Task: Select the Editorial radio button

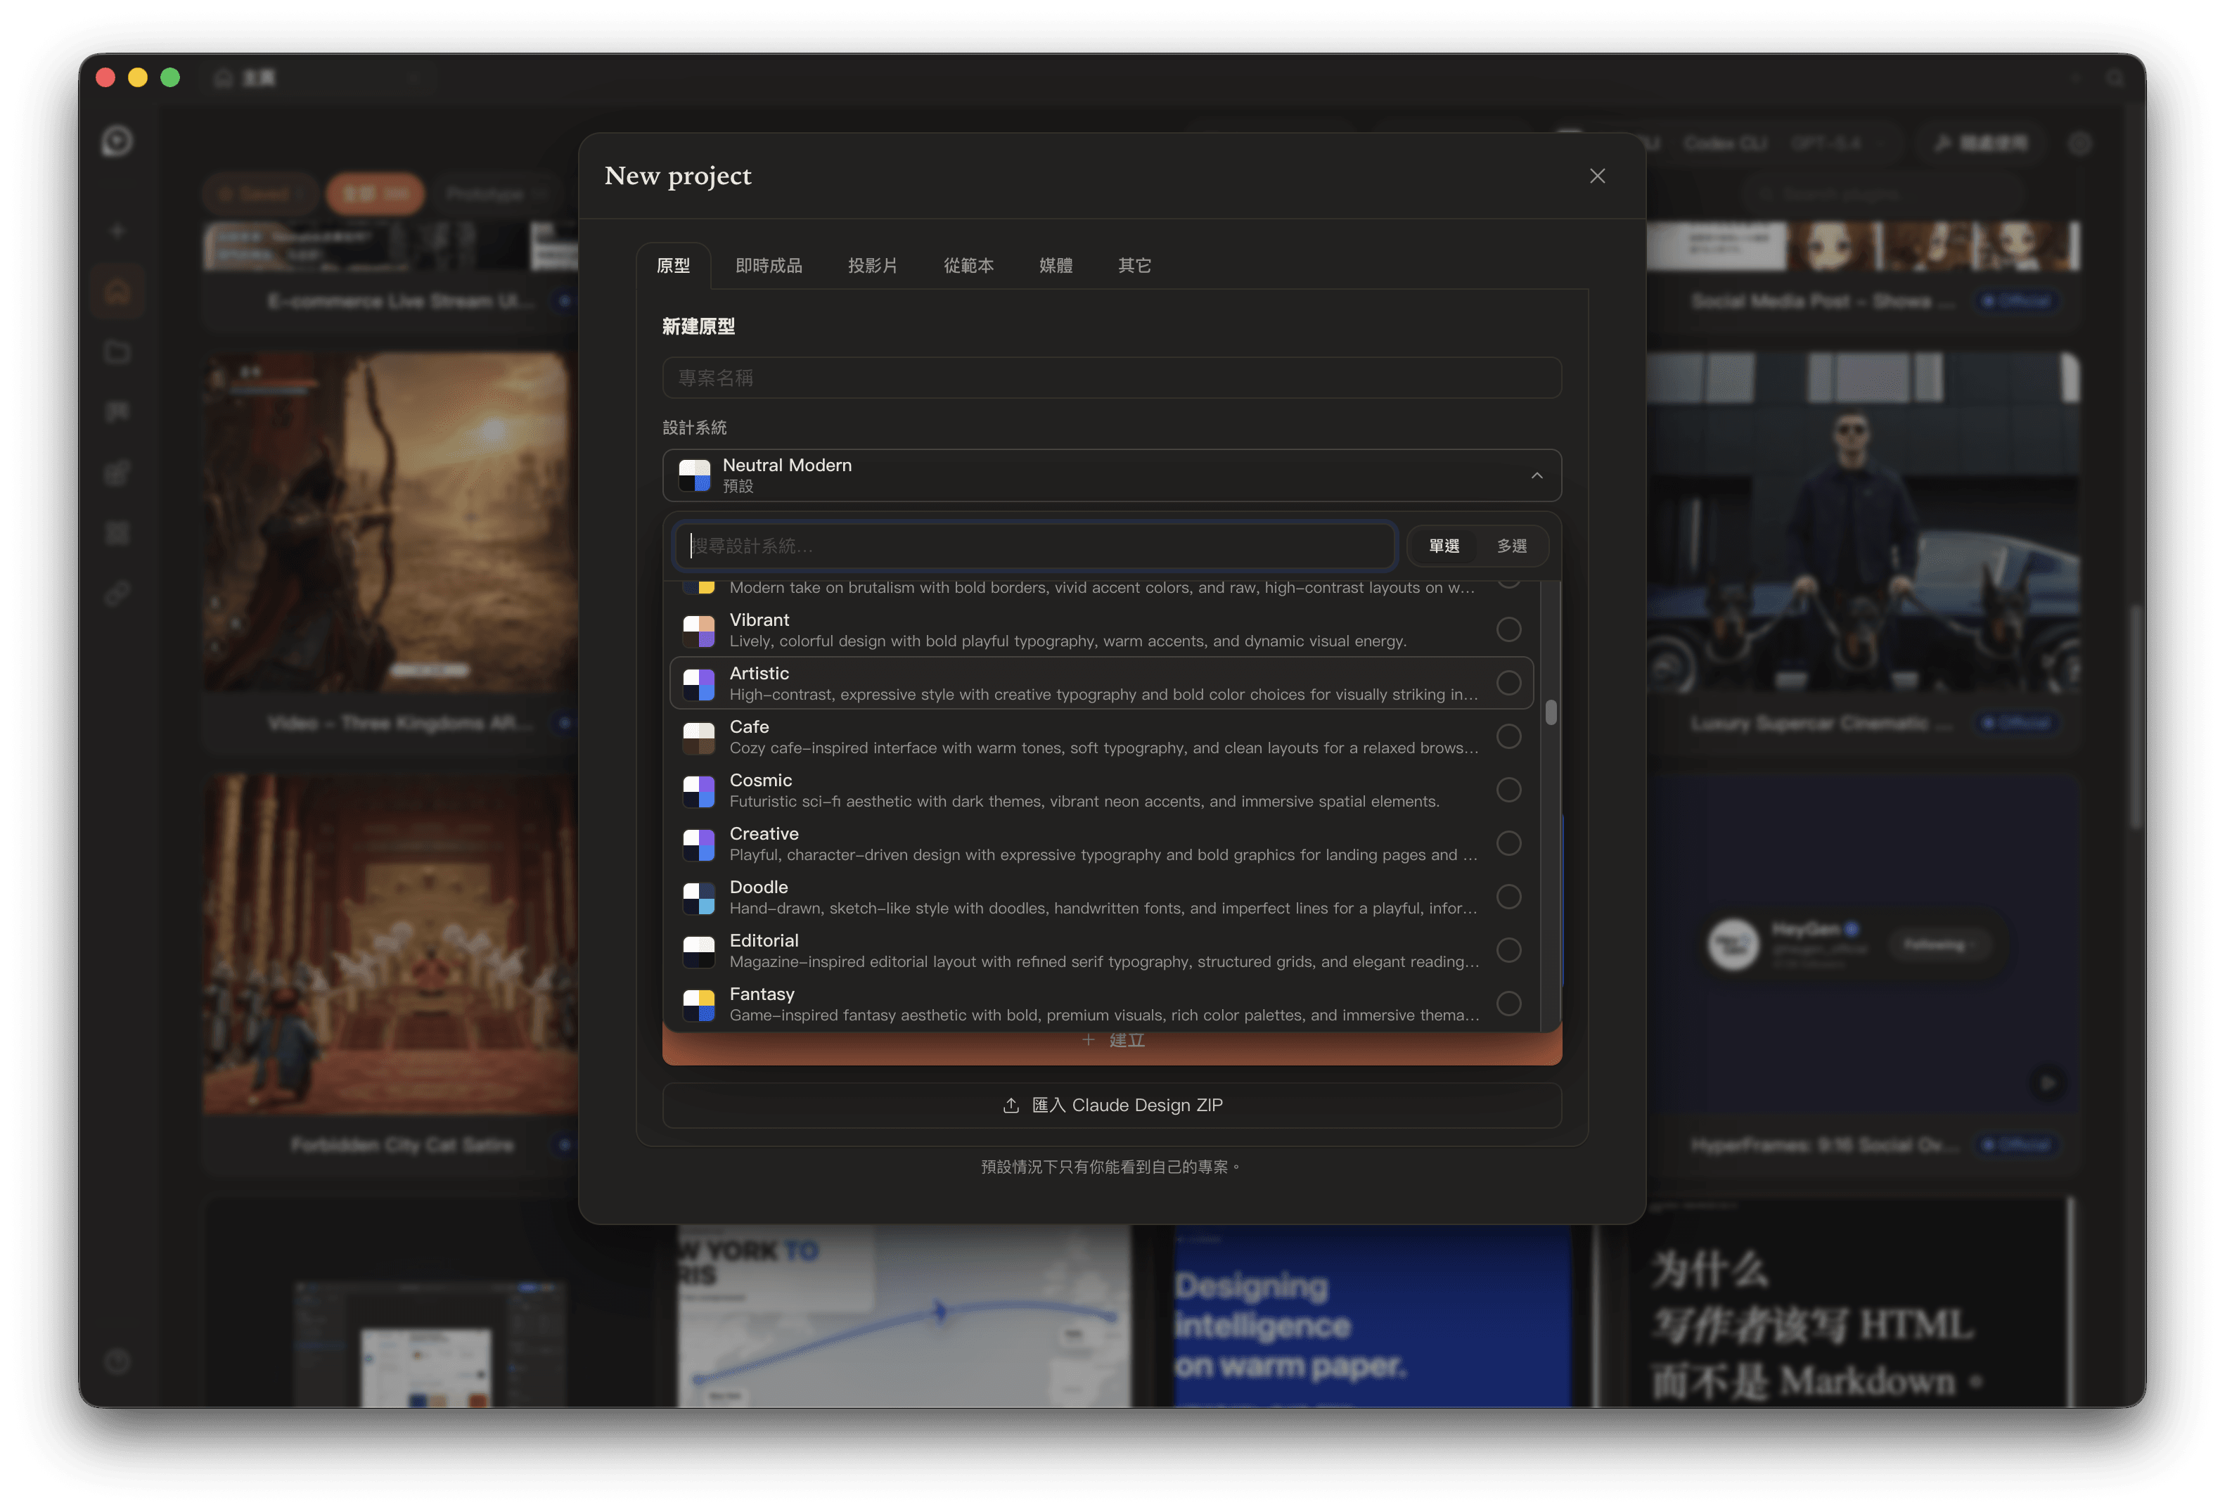Action: pyautogui.click(x=1508, y=950)
